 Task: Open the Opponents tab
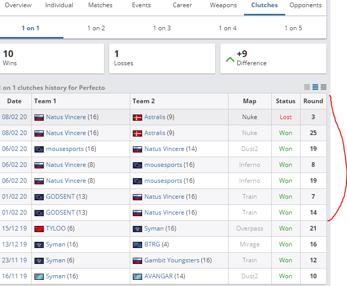(x=305, y=6)
